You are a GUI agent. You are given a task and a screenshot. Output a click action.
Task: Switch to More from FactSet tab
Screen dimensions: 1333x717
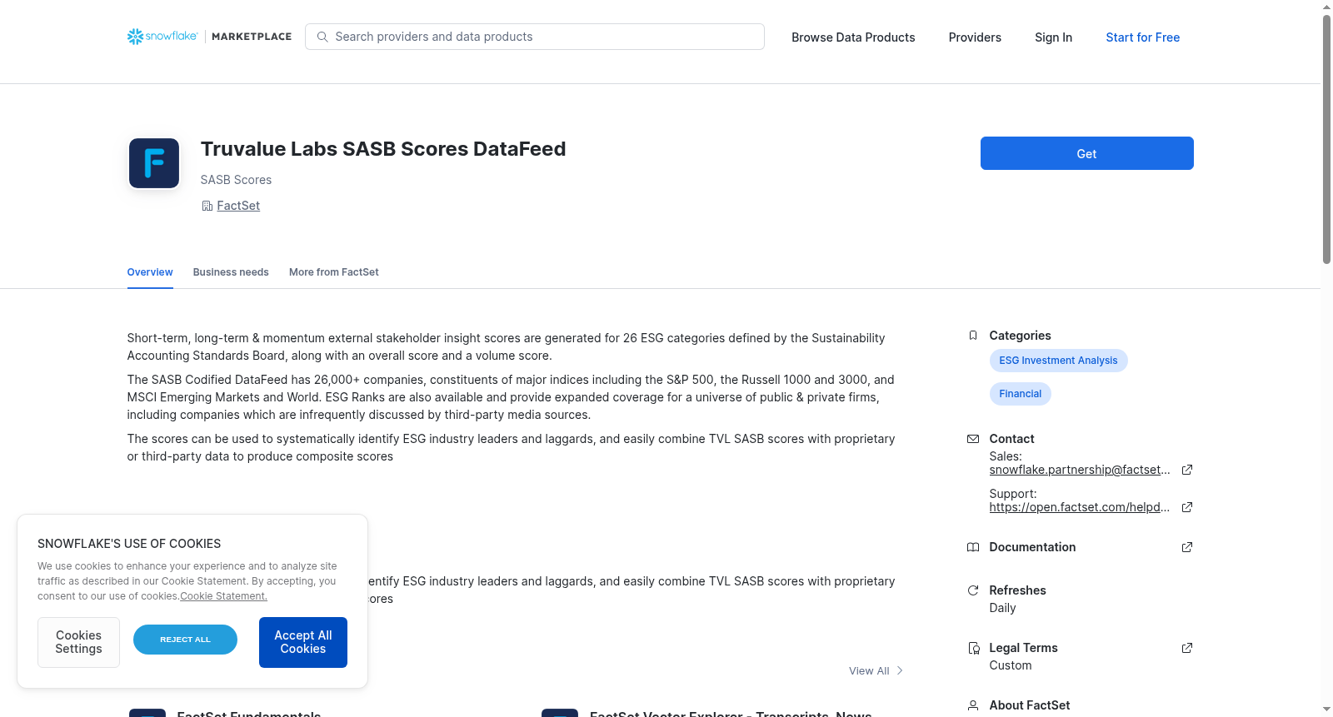click(333, 272)
